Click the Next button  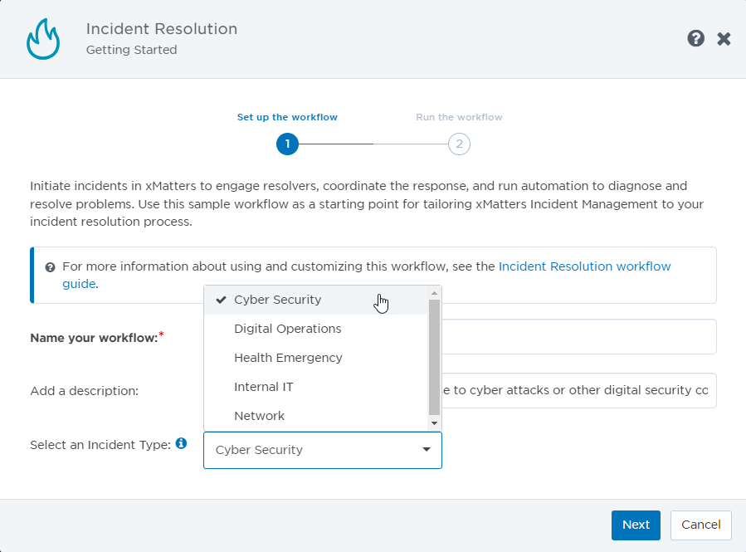coord(636,525)
